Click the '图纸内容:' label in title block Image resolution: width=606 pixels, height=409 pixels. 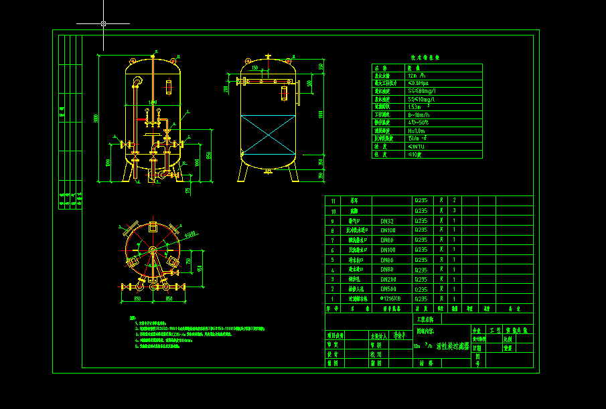point(425,331)
